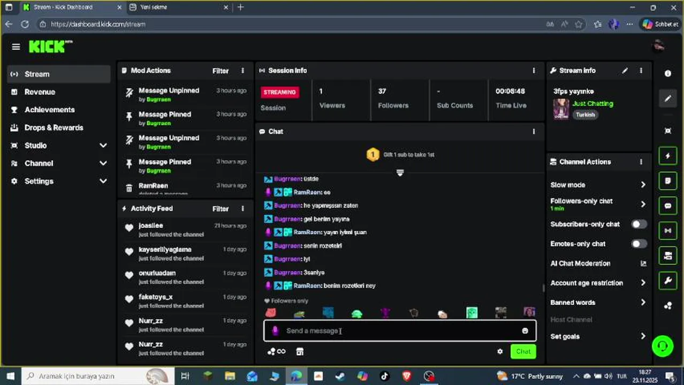Viewport: 684px width, 385px height.
Task: Open Stream Info three-dot options
Action: pos(641,71)
